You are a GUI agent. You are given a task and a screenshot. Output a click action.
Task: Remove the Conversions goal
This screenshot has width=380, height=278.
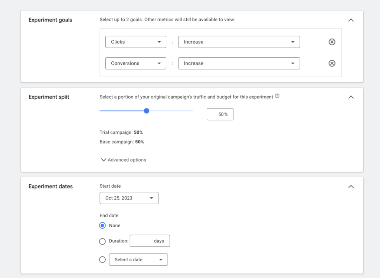[332, 63]
